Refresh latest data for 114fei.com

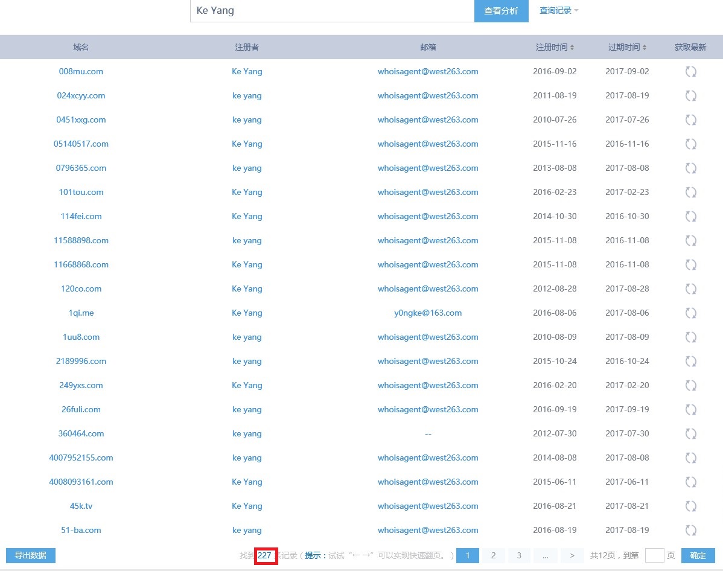(690, 216)
